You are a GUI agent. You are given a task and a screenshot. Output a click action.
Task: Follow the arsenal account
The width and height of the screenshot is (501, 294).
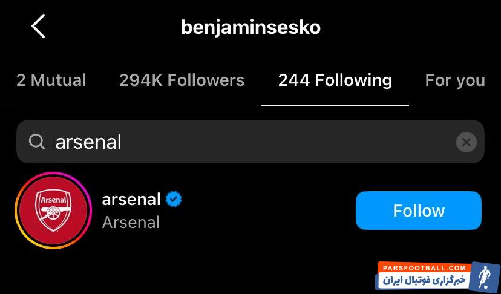point(418,211)
